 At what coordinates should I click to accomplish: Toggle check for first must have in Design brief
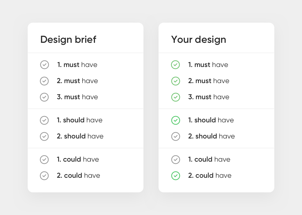(45, 65)
